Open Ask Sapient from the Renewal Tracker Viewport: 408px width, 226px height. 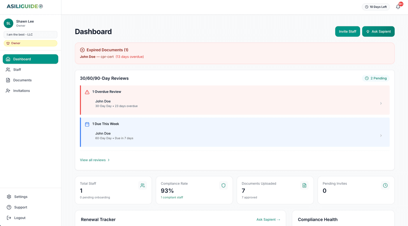(268, 219)
